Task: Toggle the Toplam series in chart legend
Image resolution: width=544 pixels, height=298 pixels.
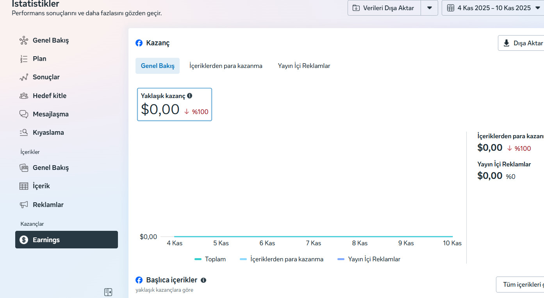Action: point(210,259)
